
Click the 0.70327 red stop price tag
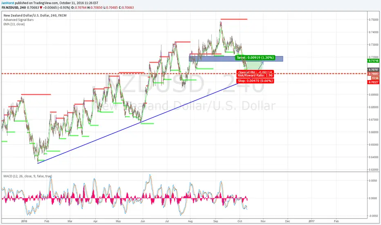click(373, 82)
